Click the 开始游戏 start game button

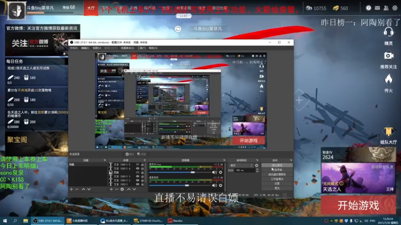tap(358, 205)
